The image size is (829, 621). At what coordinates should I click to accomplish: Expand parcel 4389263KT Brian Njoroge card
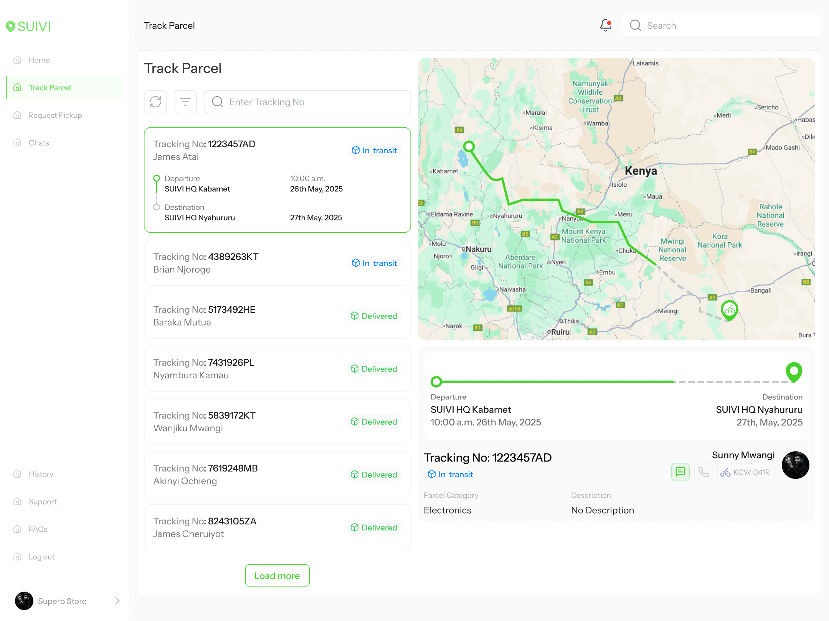coord(277,263)
